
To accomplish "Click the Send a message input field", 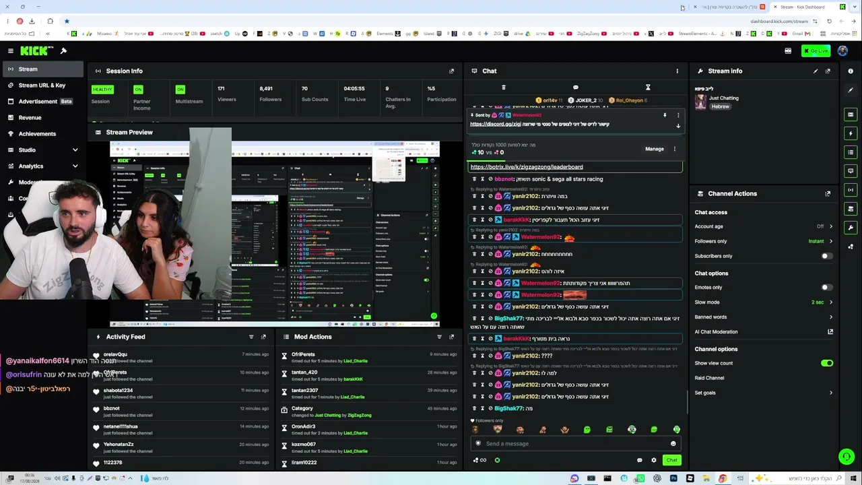I will [x=574, y=443].
